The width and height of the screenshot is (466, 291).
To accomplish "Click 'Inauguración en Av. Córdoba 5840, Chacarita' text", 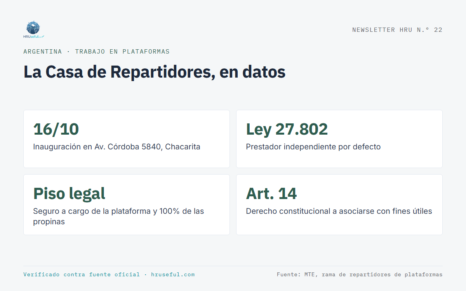I will (116, 147).
